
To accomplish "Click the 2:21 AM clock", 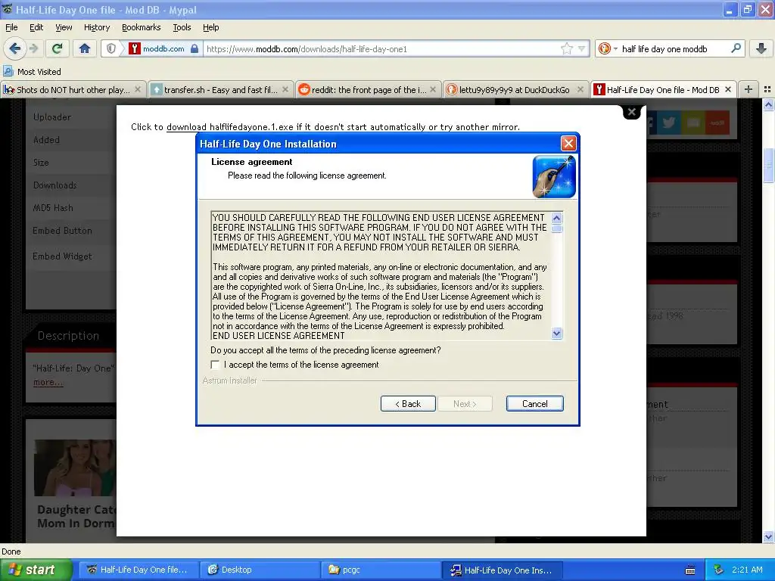I will pyautogui.click(x=747, y=570).
